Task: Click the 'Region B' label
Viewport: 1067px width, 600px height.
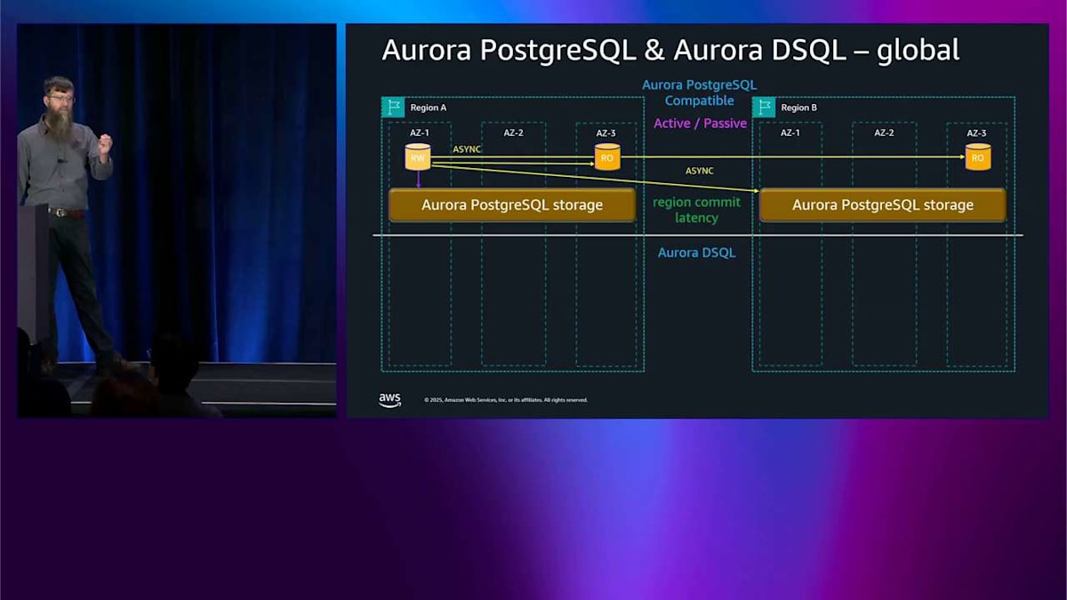Action: [799, 108]
